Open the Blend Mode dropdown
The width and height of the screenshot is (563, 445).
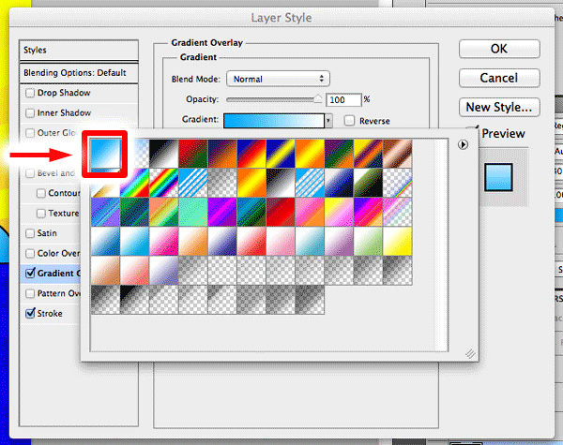279,79
